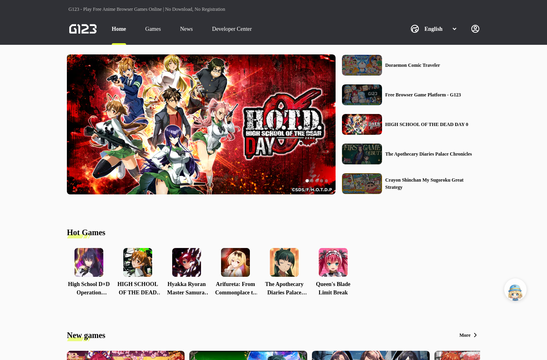Click HIGH SCHOOL OF THE DEAD thumbnail
Image resolution: width=547 pixels, height=360 pixels.
362,124
